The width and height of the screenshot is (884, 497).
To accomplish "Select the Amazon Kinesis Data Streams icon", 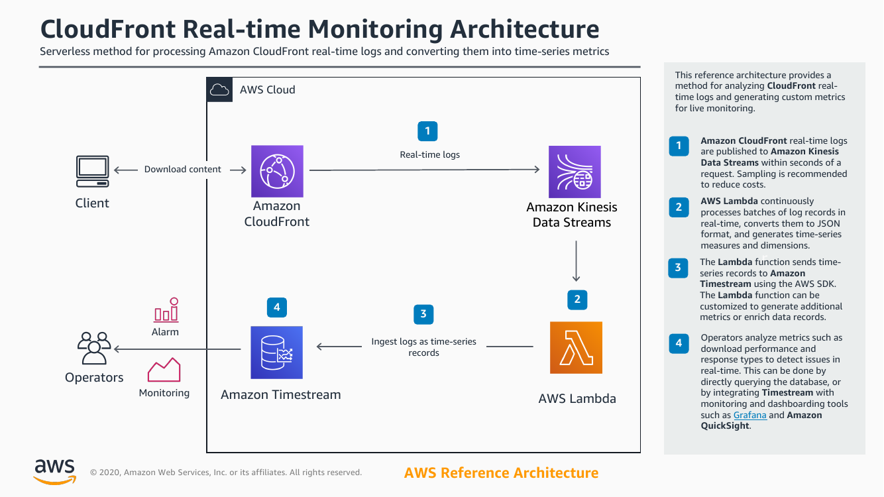I will pyautogui.click(x=575, y=172).
